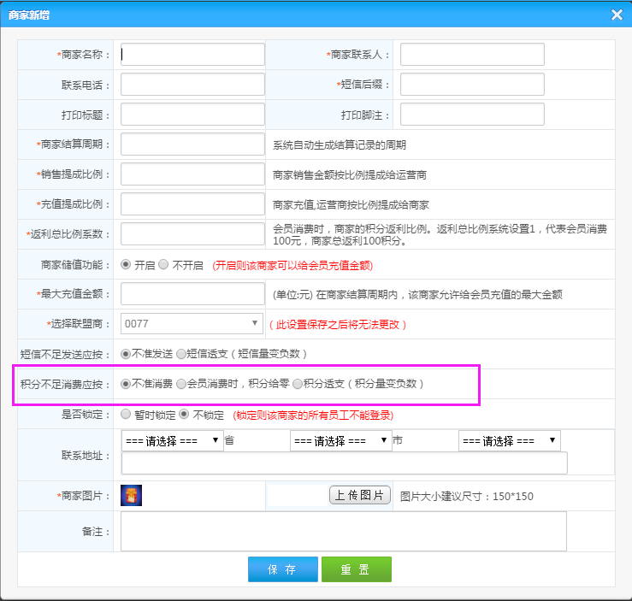The width and height of the screenshot is (632, 601).
Task: Choose 暂时锁定 for 是否锁定
Action: [x=126, y=414]
